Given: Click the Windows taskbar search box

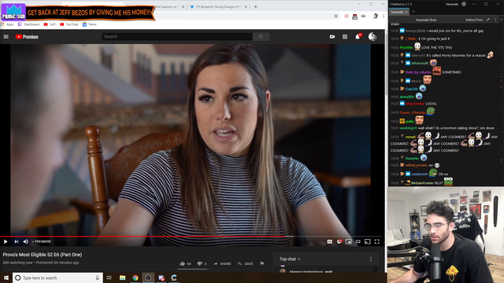Looking at the screenshot, I should click(x=57, y=277).
